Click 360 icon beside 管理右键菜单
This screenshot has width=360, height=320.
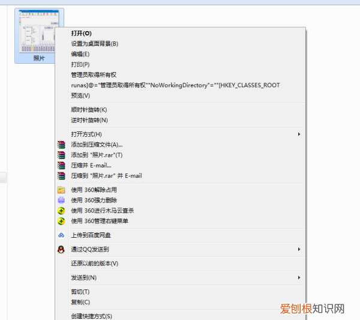[x=61, y=221]
